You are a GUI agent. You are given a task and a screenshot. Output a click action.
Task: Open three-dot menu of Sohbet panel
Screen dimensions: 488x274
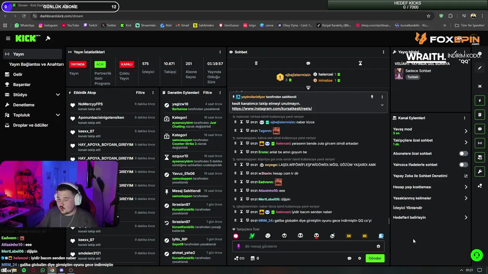point(384,52)
